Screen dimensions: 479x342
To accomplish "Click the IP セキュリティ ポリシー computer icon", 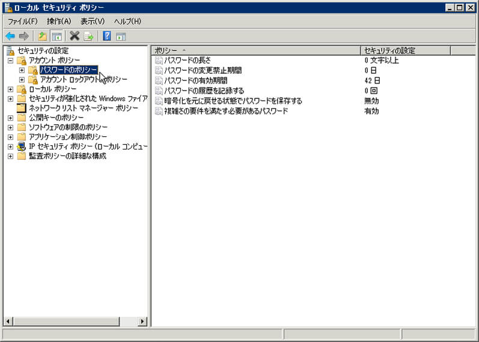I will (x=22, y=146).
